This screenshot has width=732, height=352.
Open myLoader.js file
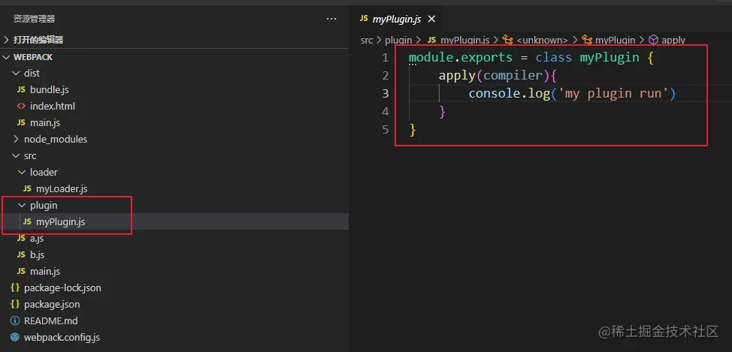coord(174,189)
